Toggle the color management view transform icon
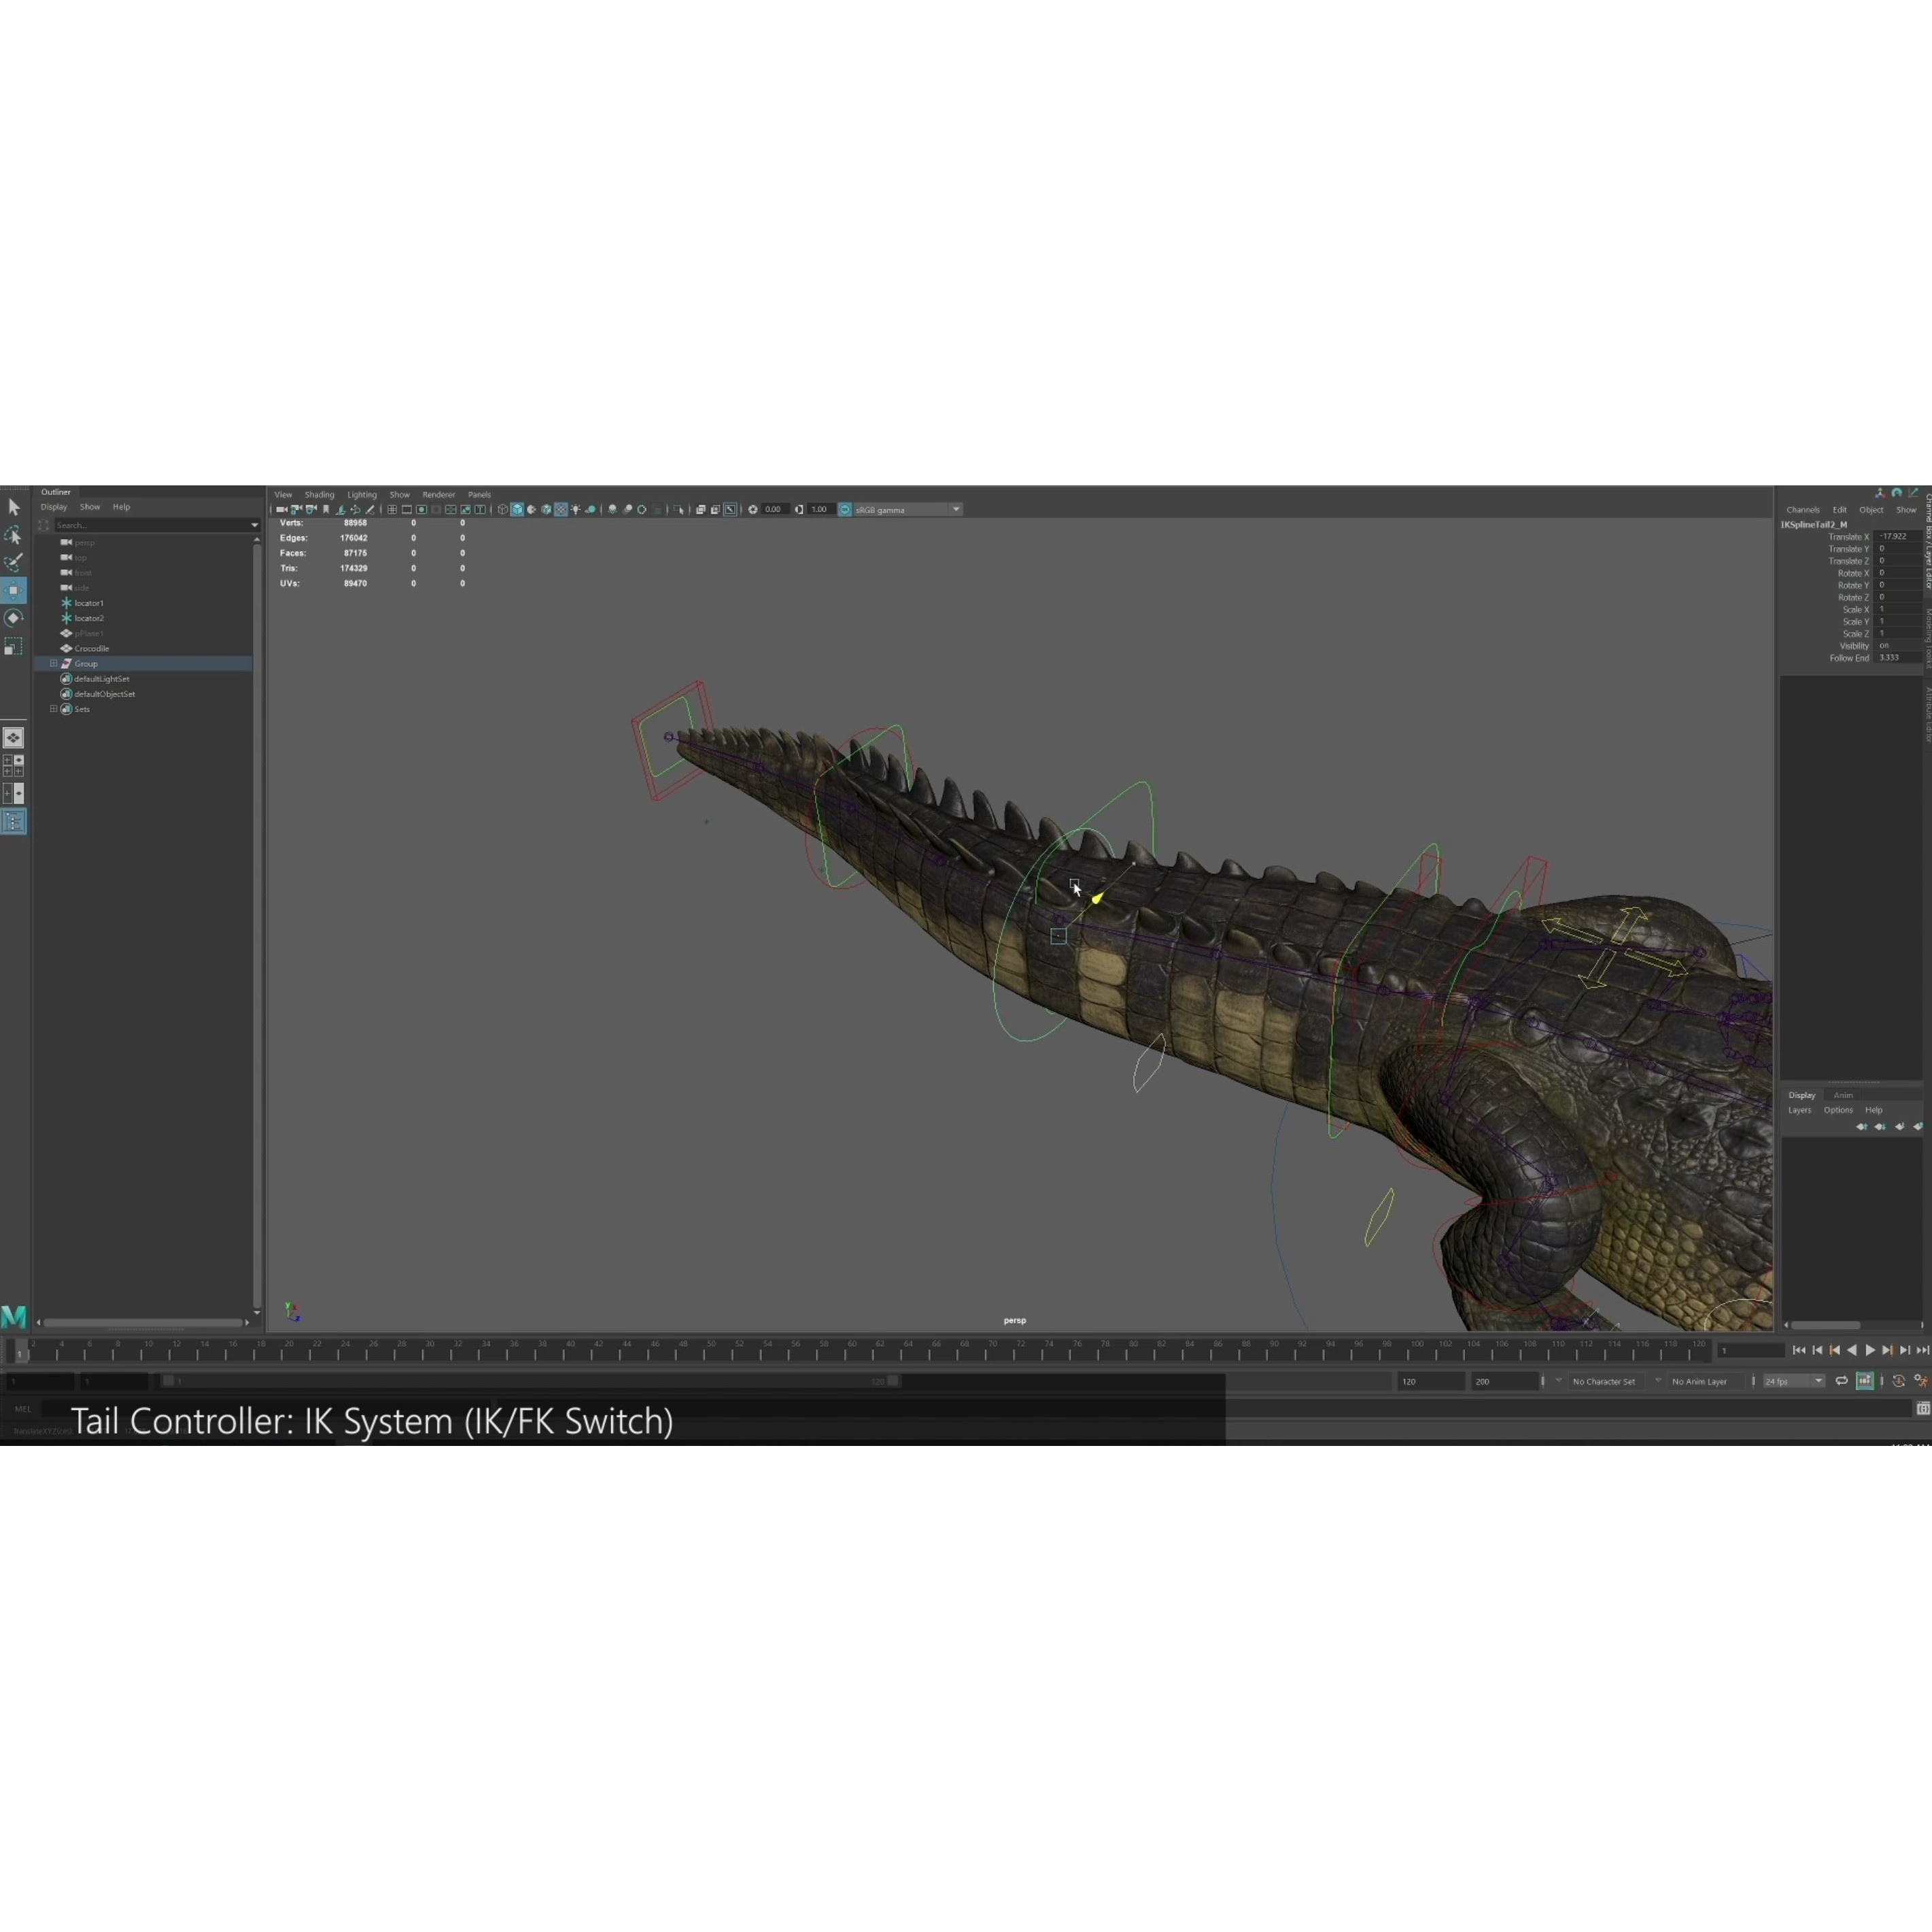The height and width of the screenshot is (1932, 1932). point(845,509)
